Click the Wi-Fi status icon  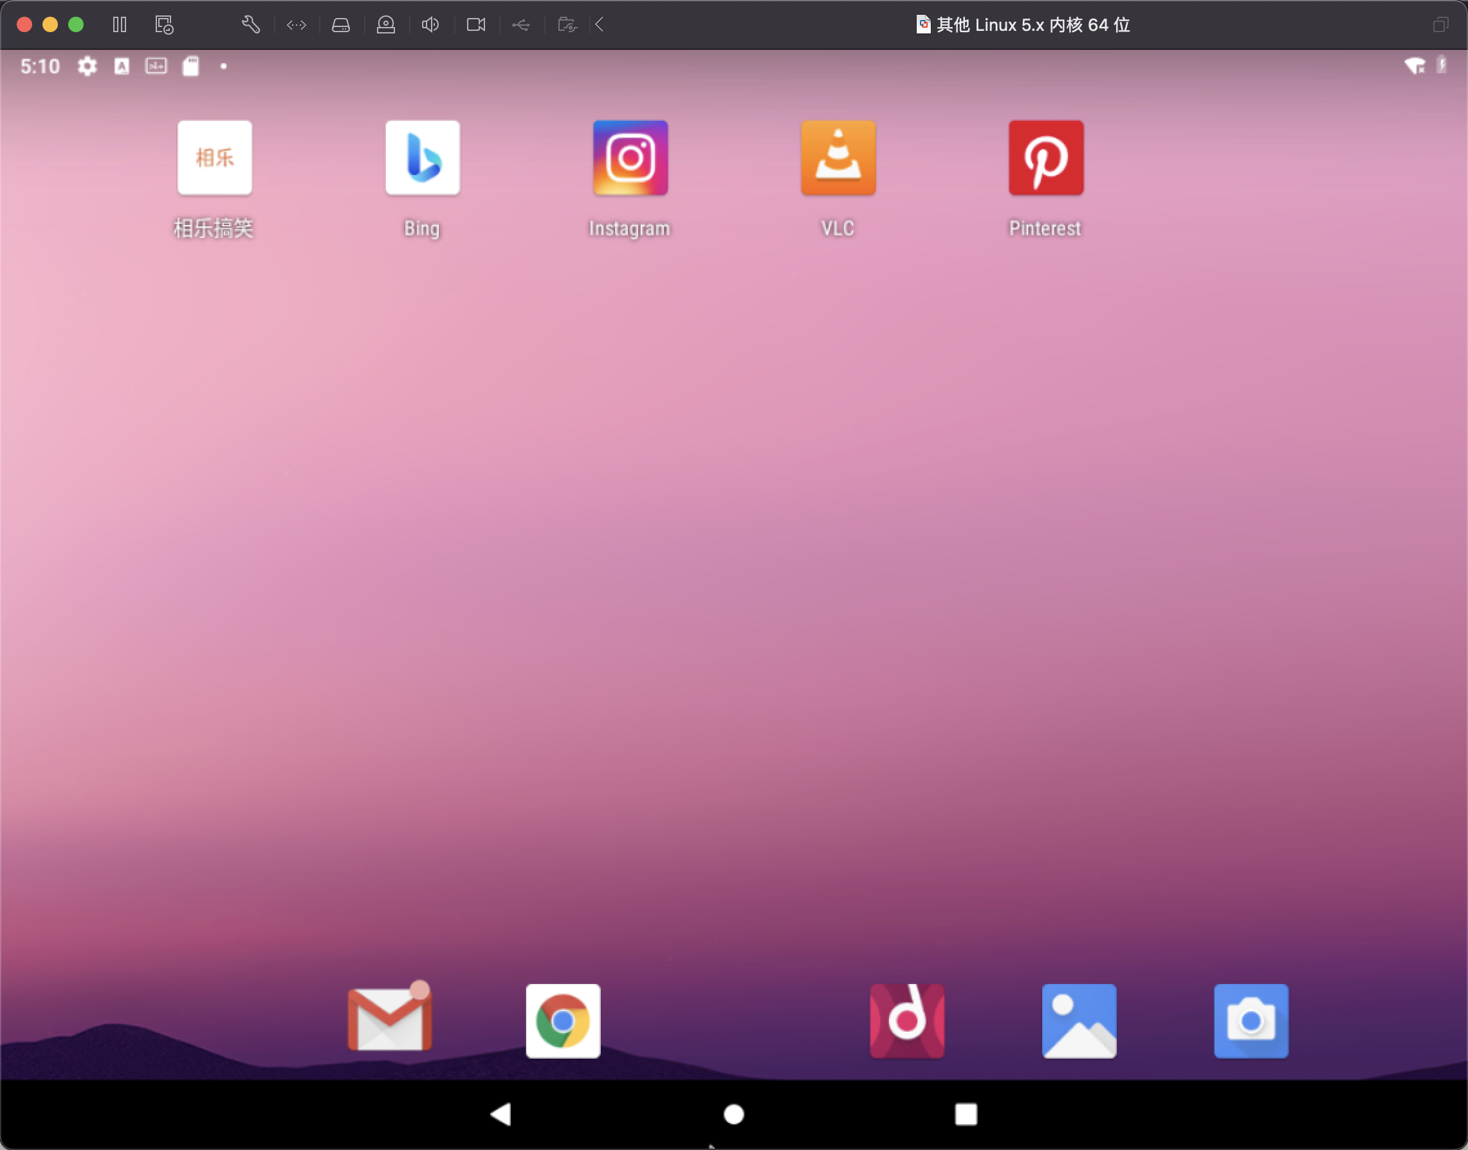(x=1415, y=66)
